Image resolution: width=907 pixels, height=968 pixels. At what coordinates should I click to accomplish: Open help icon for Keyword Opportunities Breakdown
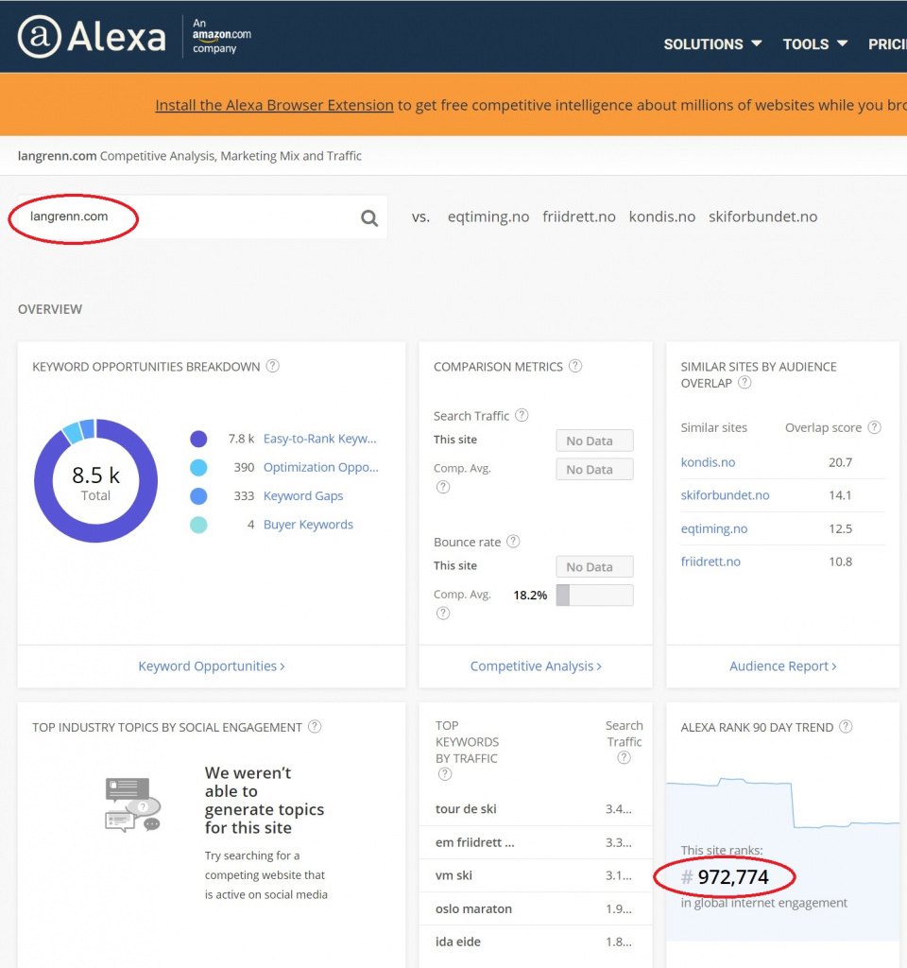click(x=272, y=366)
